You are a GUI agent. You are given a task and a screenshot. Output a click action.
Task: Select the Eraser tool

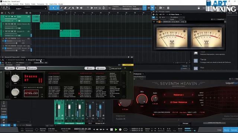point(65,8)
